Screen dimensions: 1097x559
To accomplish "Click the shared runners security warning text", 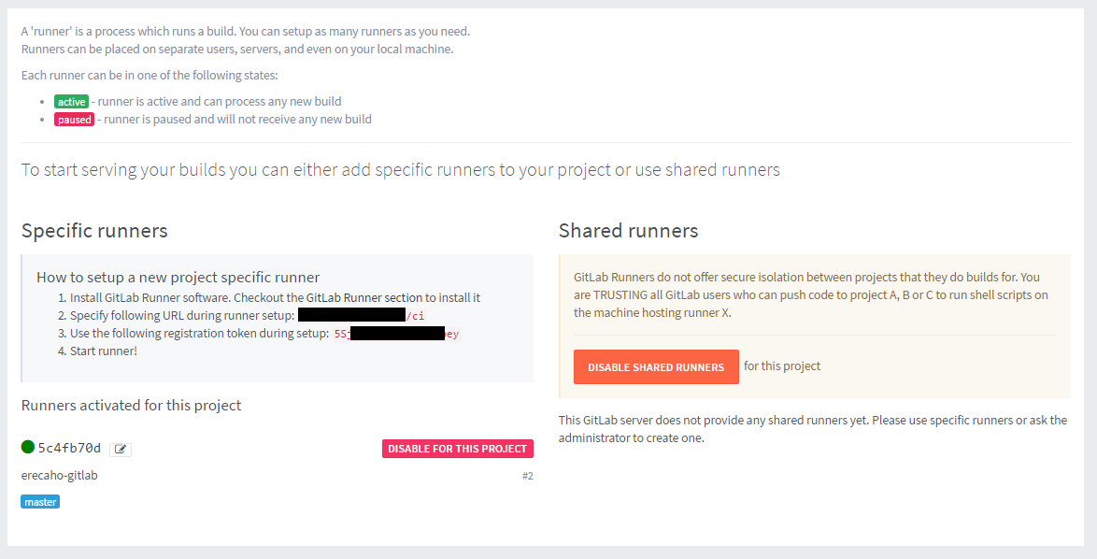I will [x=806, y=294].
